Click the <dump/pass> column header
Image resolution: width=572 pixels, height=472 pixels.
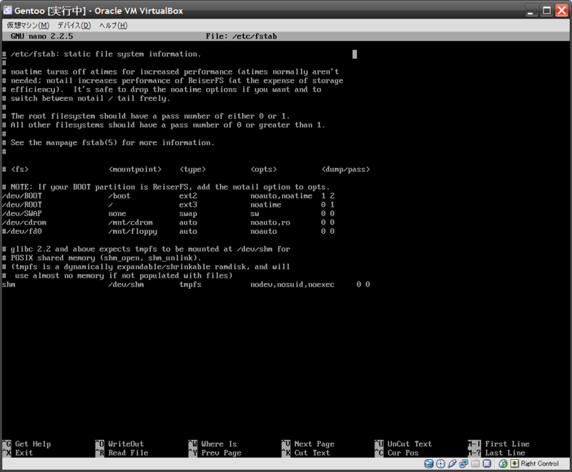point(345,169)
